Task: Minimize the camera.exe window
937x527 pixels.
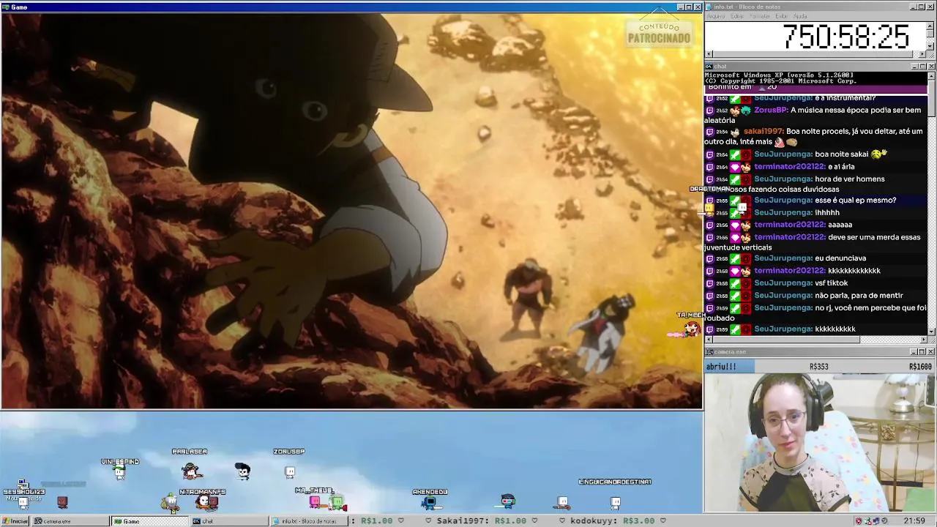Action: (x=914, y=352)
